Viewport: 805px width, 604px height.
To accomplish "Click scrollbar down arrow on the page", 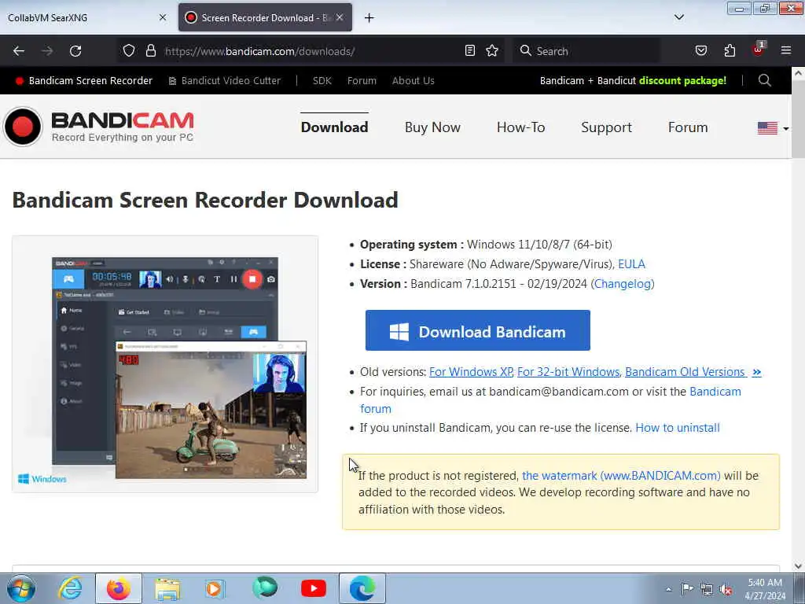I will point(798,566).
